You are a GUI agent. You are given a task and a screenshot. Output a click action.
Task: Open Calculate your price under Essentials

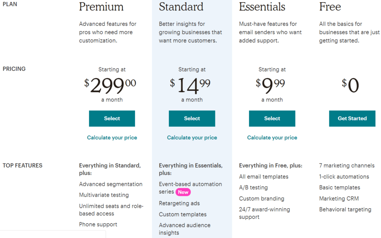[272, 138]
